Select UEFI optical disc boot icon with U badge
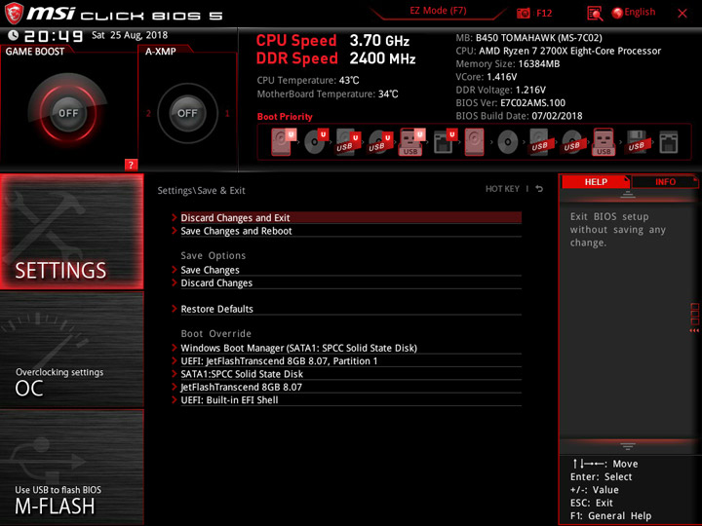 [316, 142]
